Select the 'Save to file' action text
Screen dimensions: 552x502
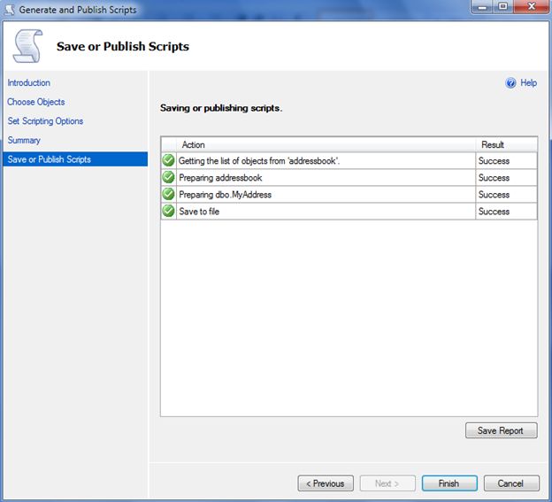click(x=199, y=212)
